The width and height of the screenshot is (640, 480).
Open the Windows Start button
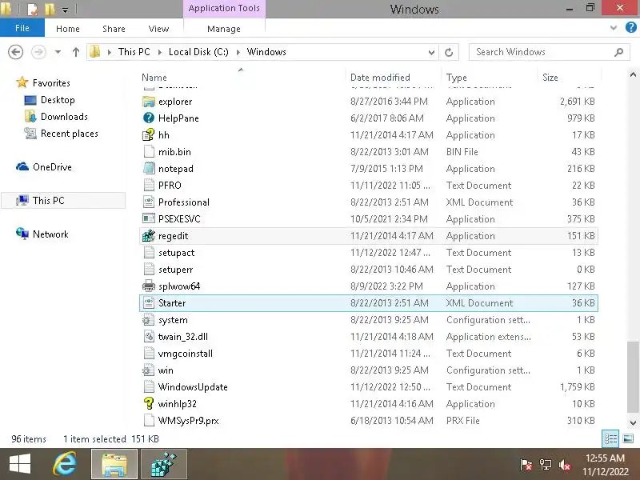tap(19, 464)
